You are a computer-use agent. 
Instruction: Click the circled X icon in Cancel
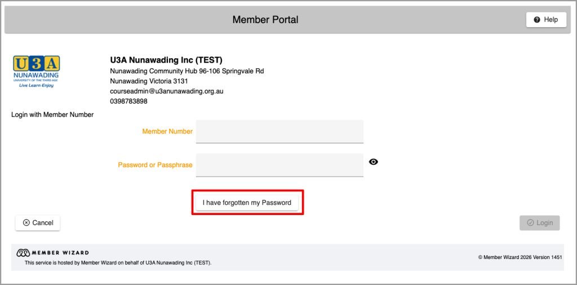(26, 223)
